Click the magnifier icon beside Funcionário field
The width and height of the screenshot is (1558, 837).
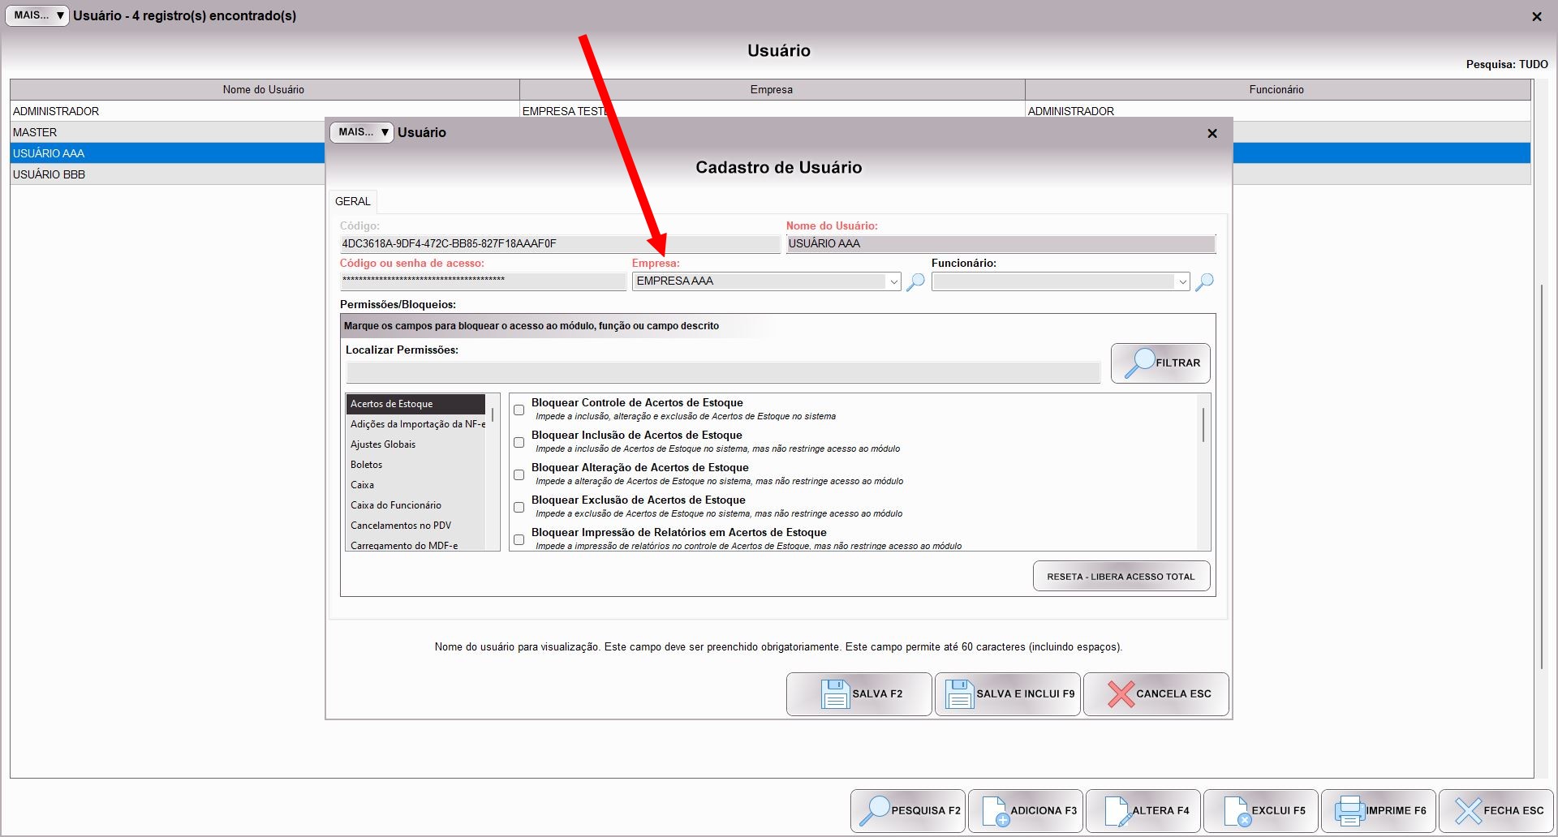[x=1205, y=281]
